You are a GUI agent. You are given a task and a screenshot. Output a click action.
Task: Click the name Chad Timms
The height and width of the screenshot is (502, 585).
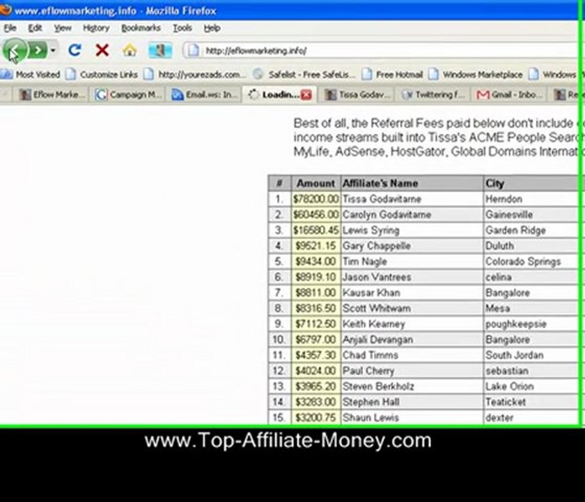(x=370, y=355)
